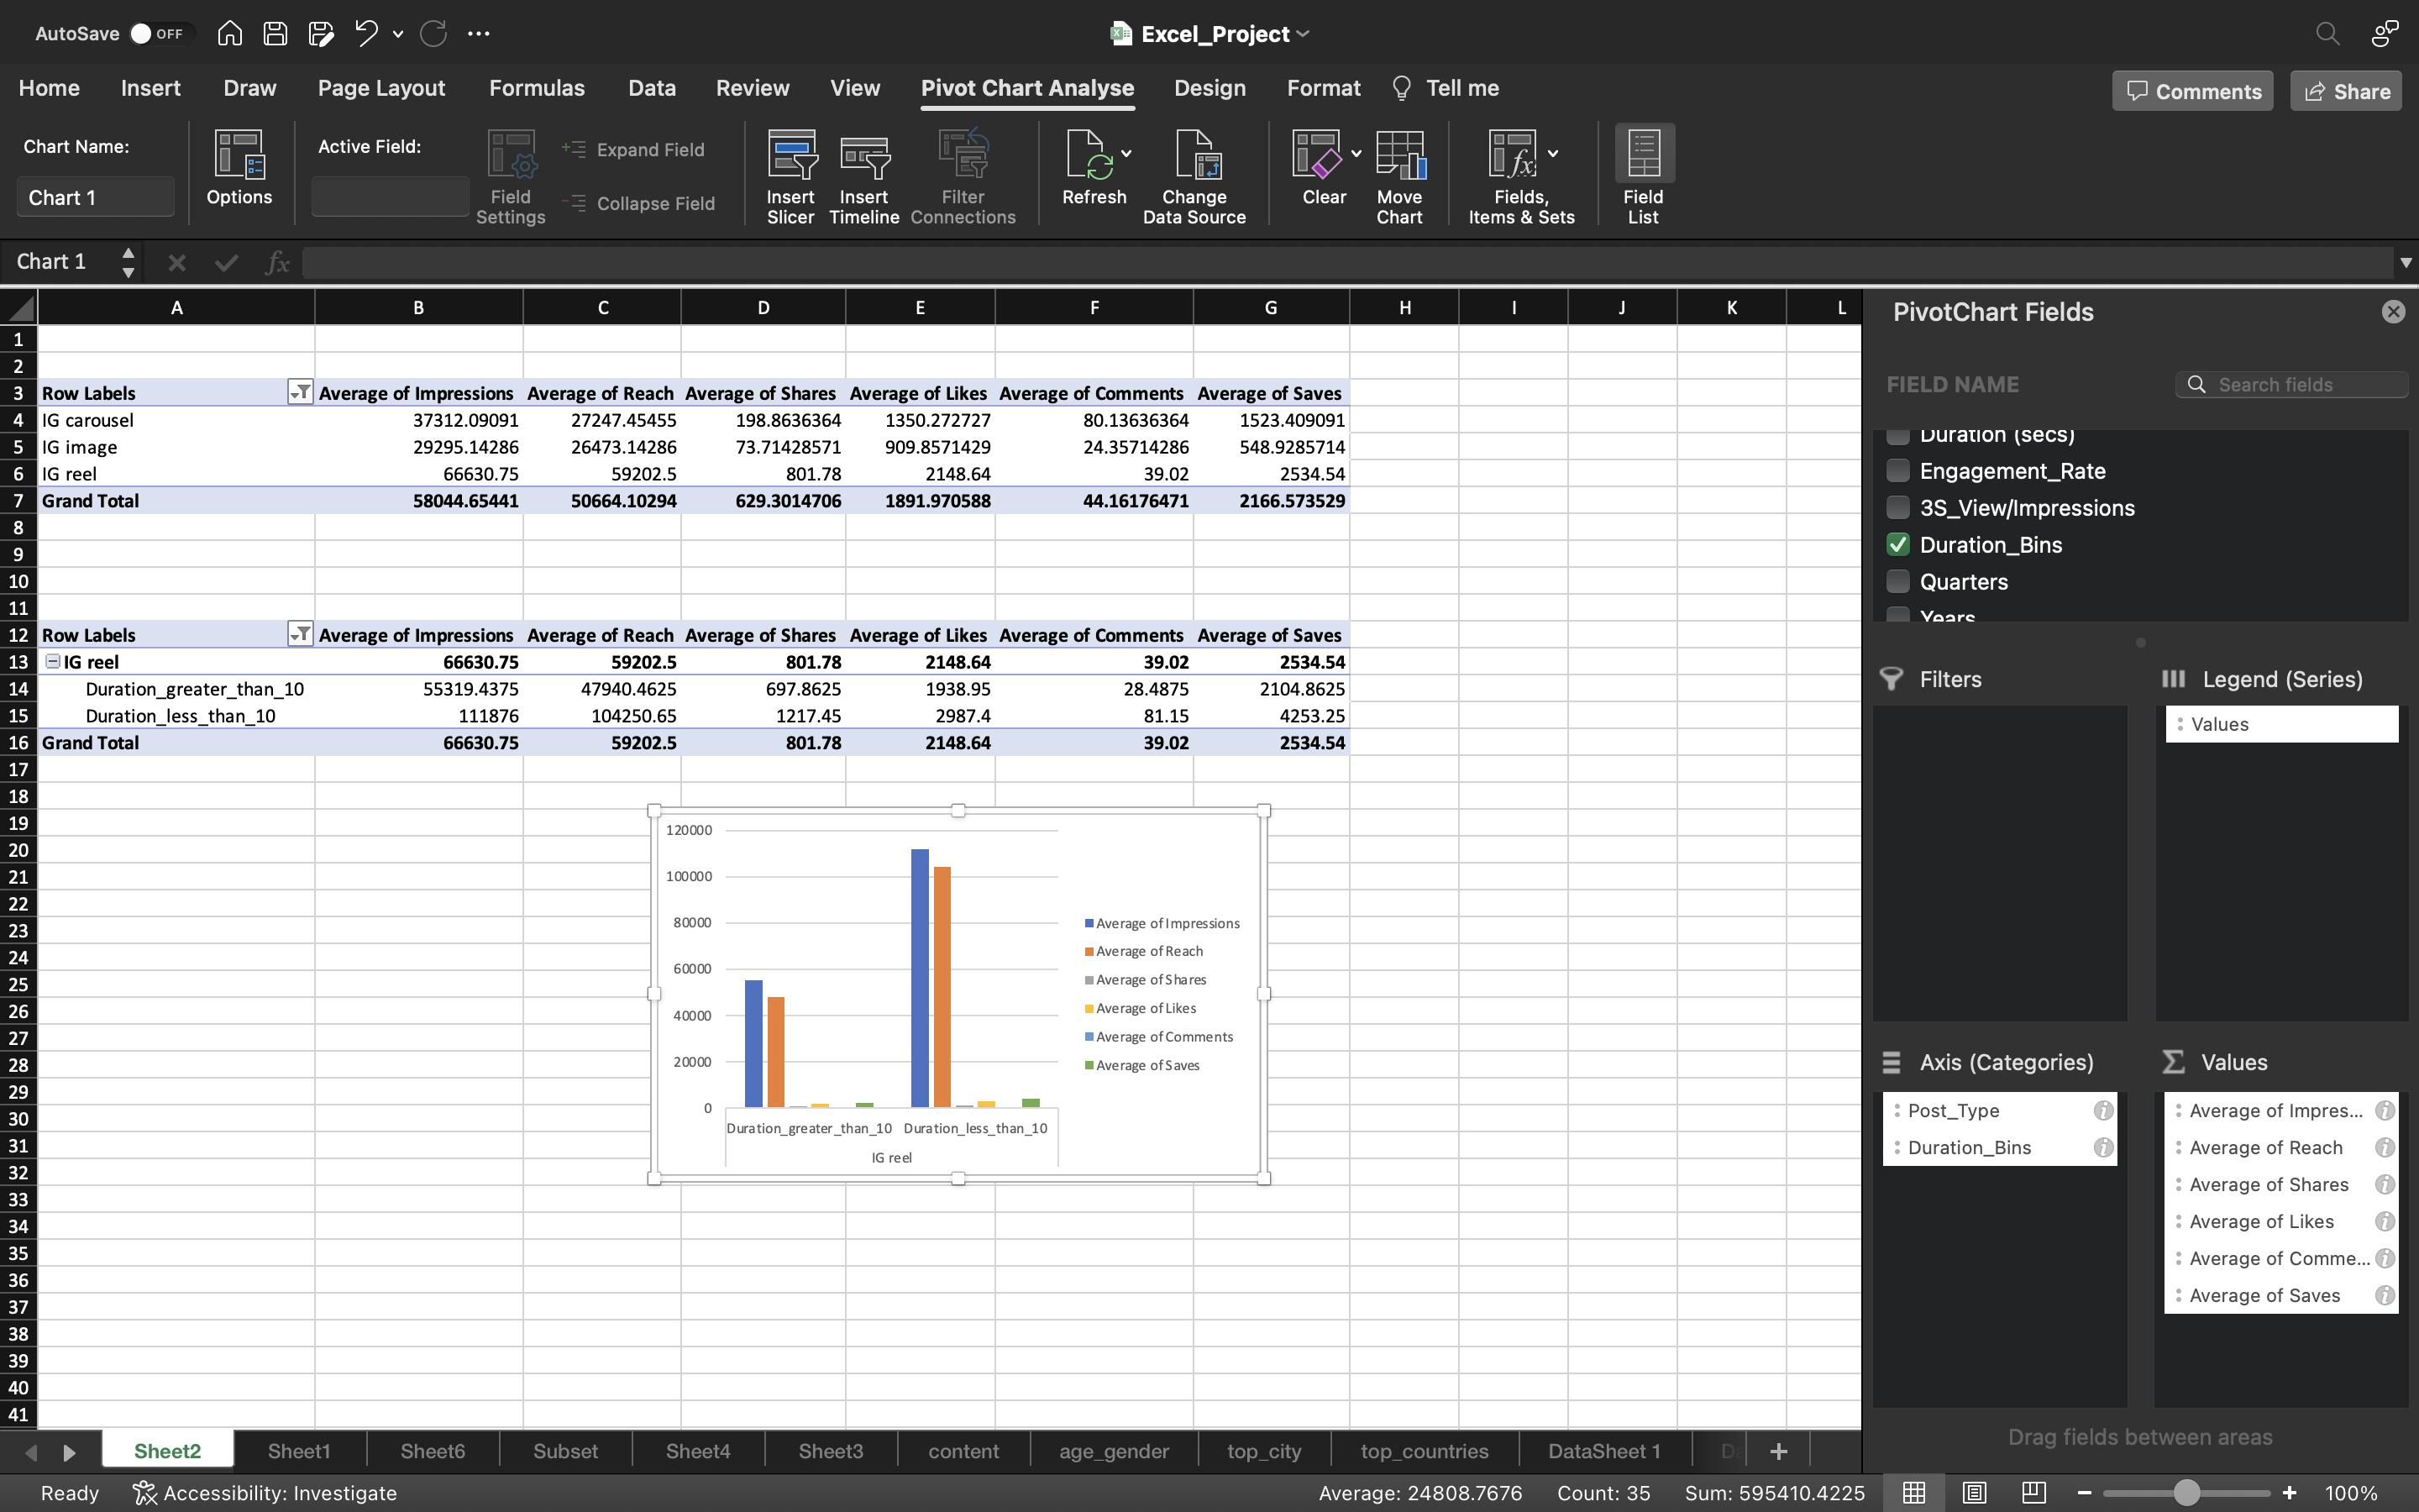Open Row Labels filter in row 12

click(x=299, y=634)
